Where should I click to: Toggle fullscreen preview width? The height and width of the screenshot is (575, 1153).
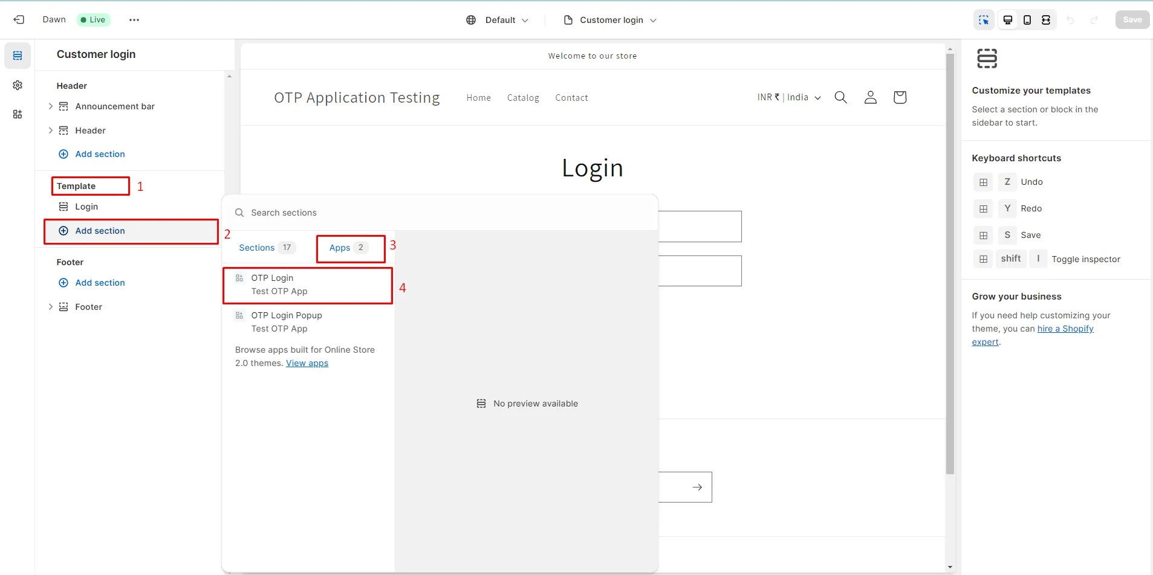tap(1045, 19)
